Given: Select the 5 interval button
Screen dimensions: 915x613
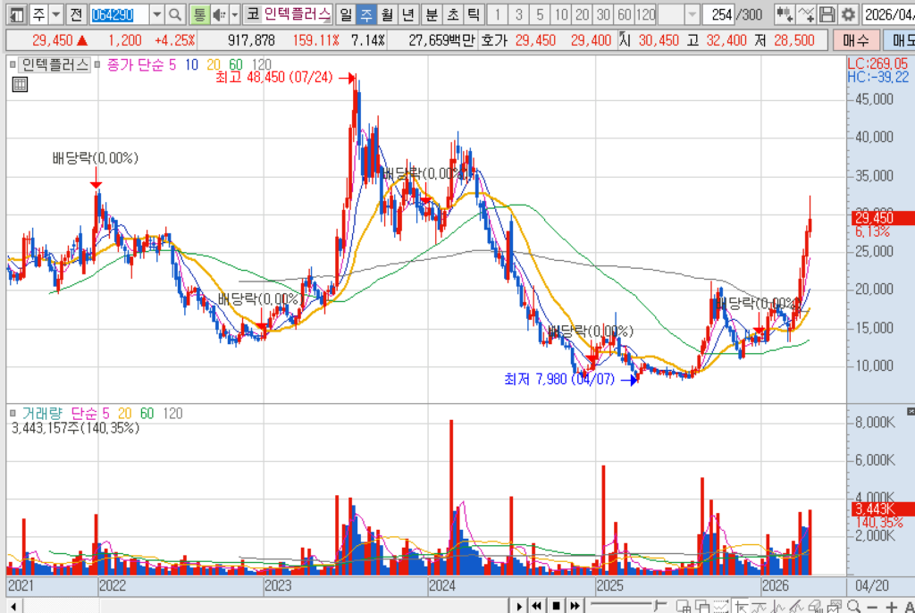Looking at the screenshot, I should [x=540, y=14].
